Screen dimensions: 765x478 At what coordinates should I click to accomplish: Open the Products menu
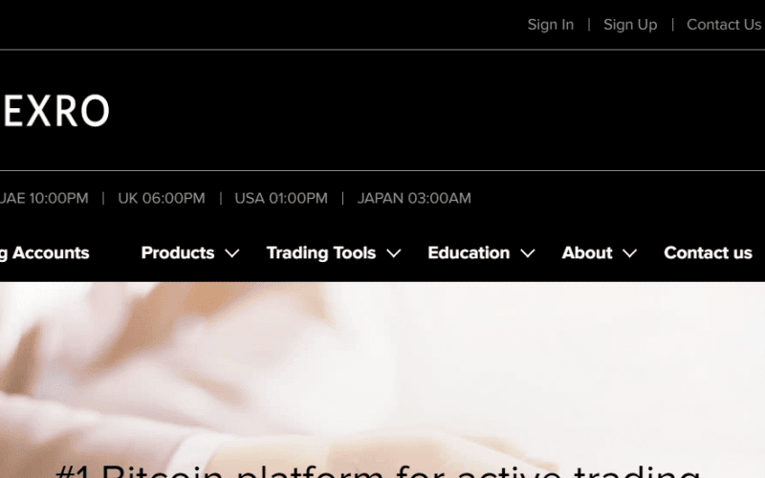coord(177,253)
